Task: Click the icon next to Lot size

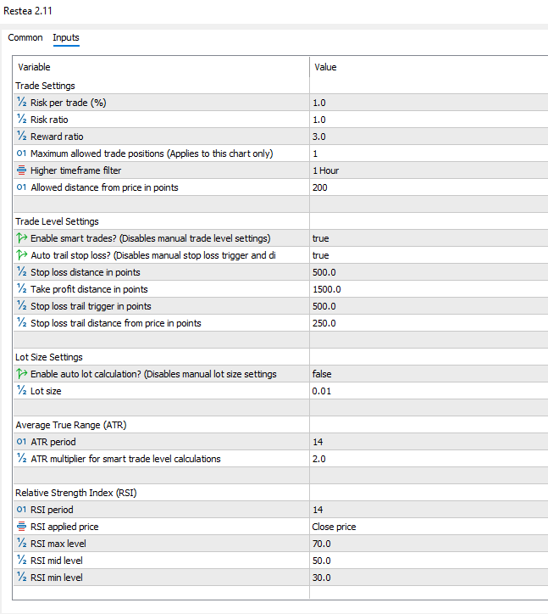Action: click(x=22, y=391)
